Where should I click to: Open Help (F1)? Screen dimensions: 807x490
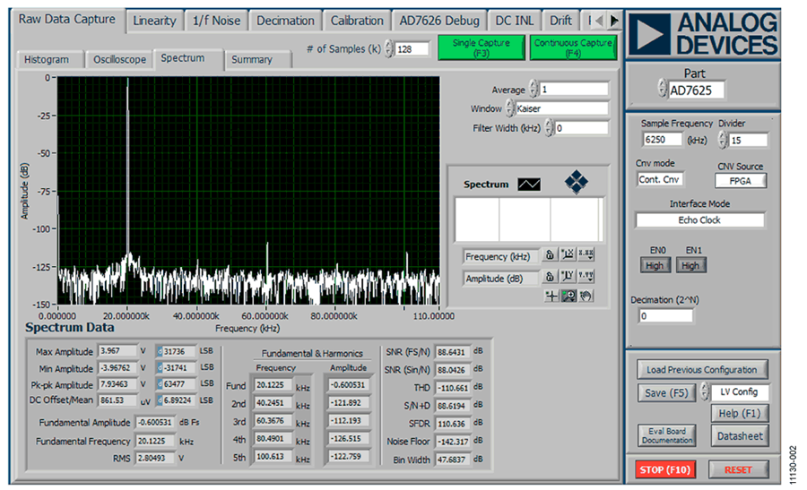[x=740, y=413]
